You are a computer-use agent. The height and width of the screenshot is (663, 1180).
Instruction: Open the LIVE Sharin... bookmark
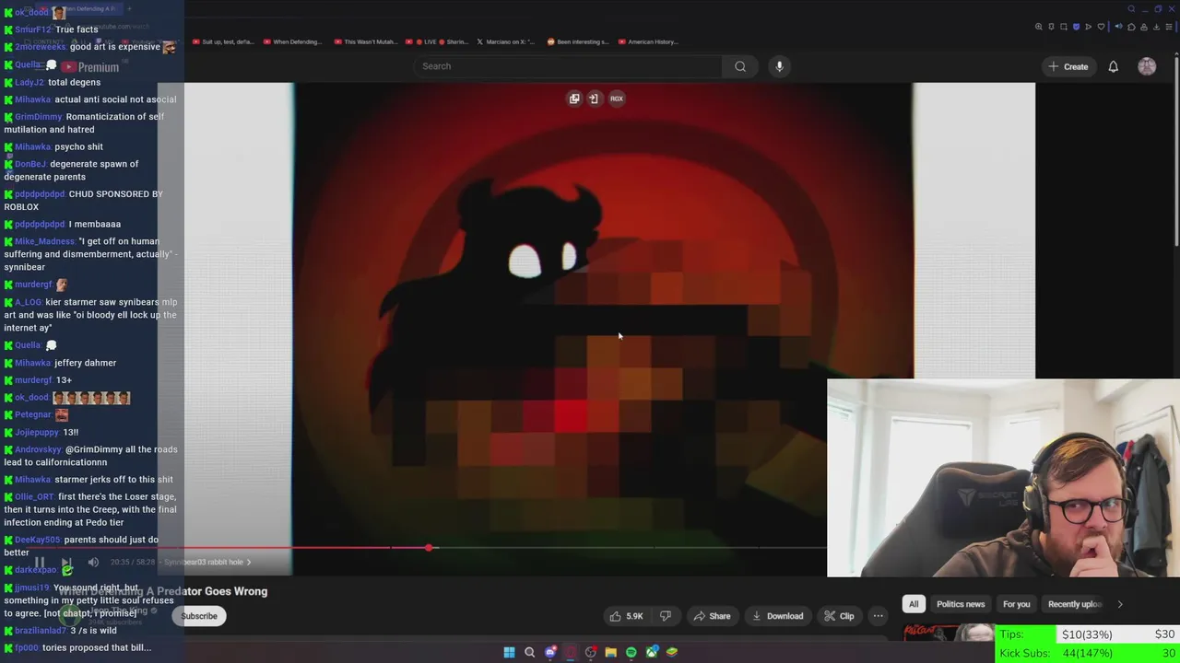(436, 41)
